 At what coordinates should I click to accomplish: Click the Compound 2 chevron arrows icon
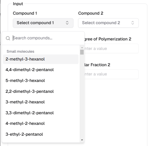[x=133, y=23]
